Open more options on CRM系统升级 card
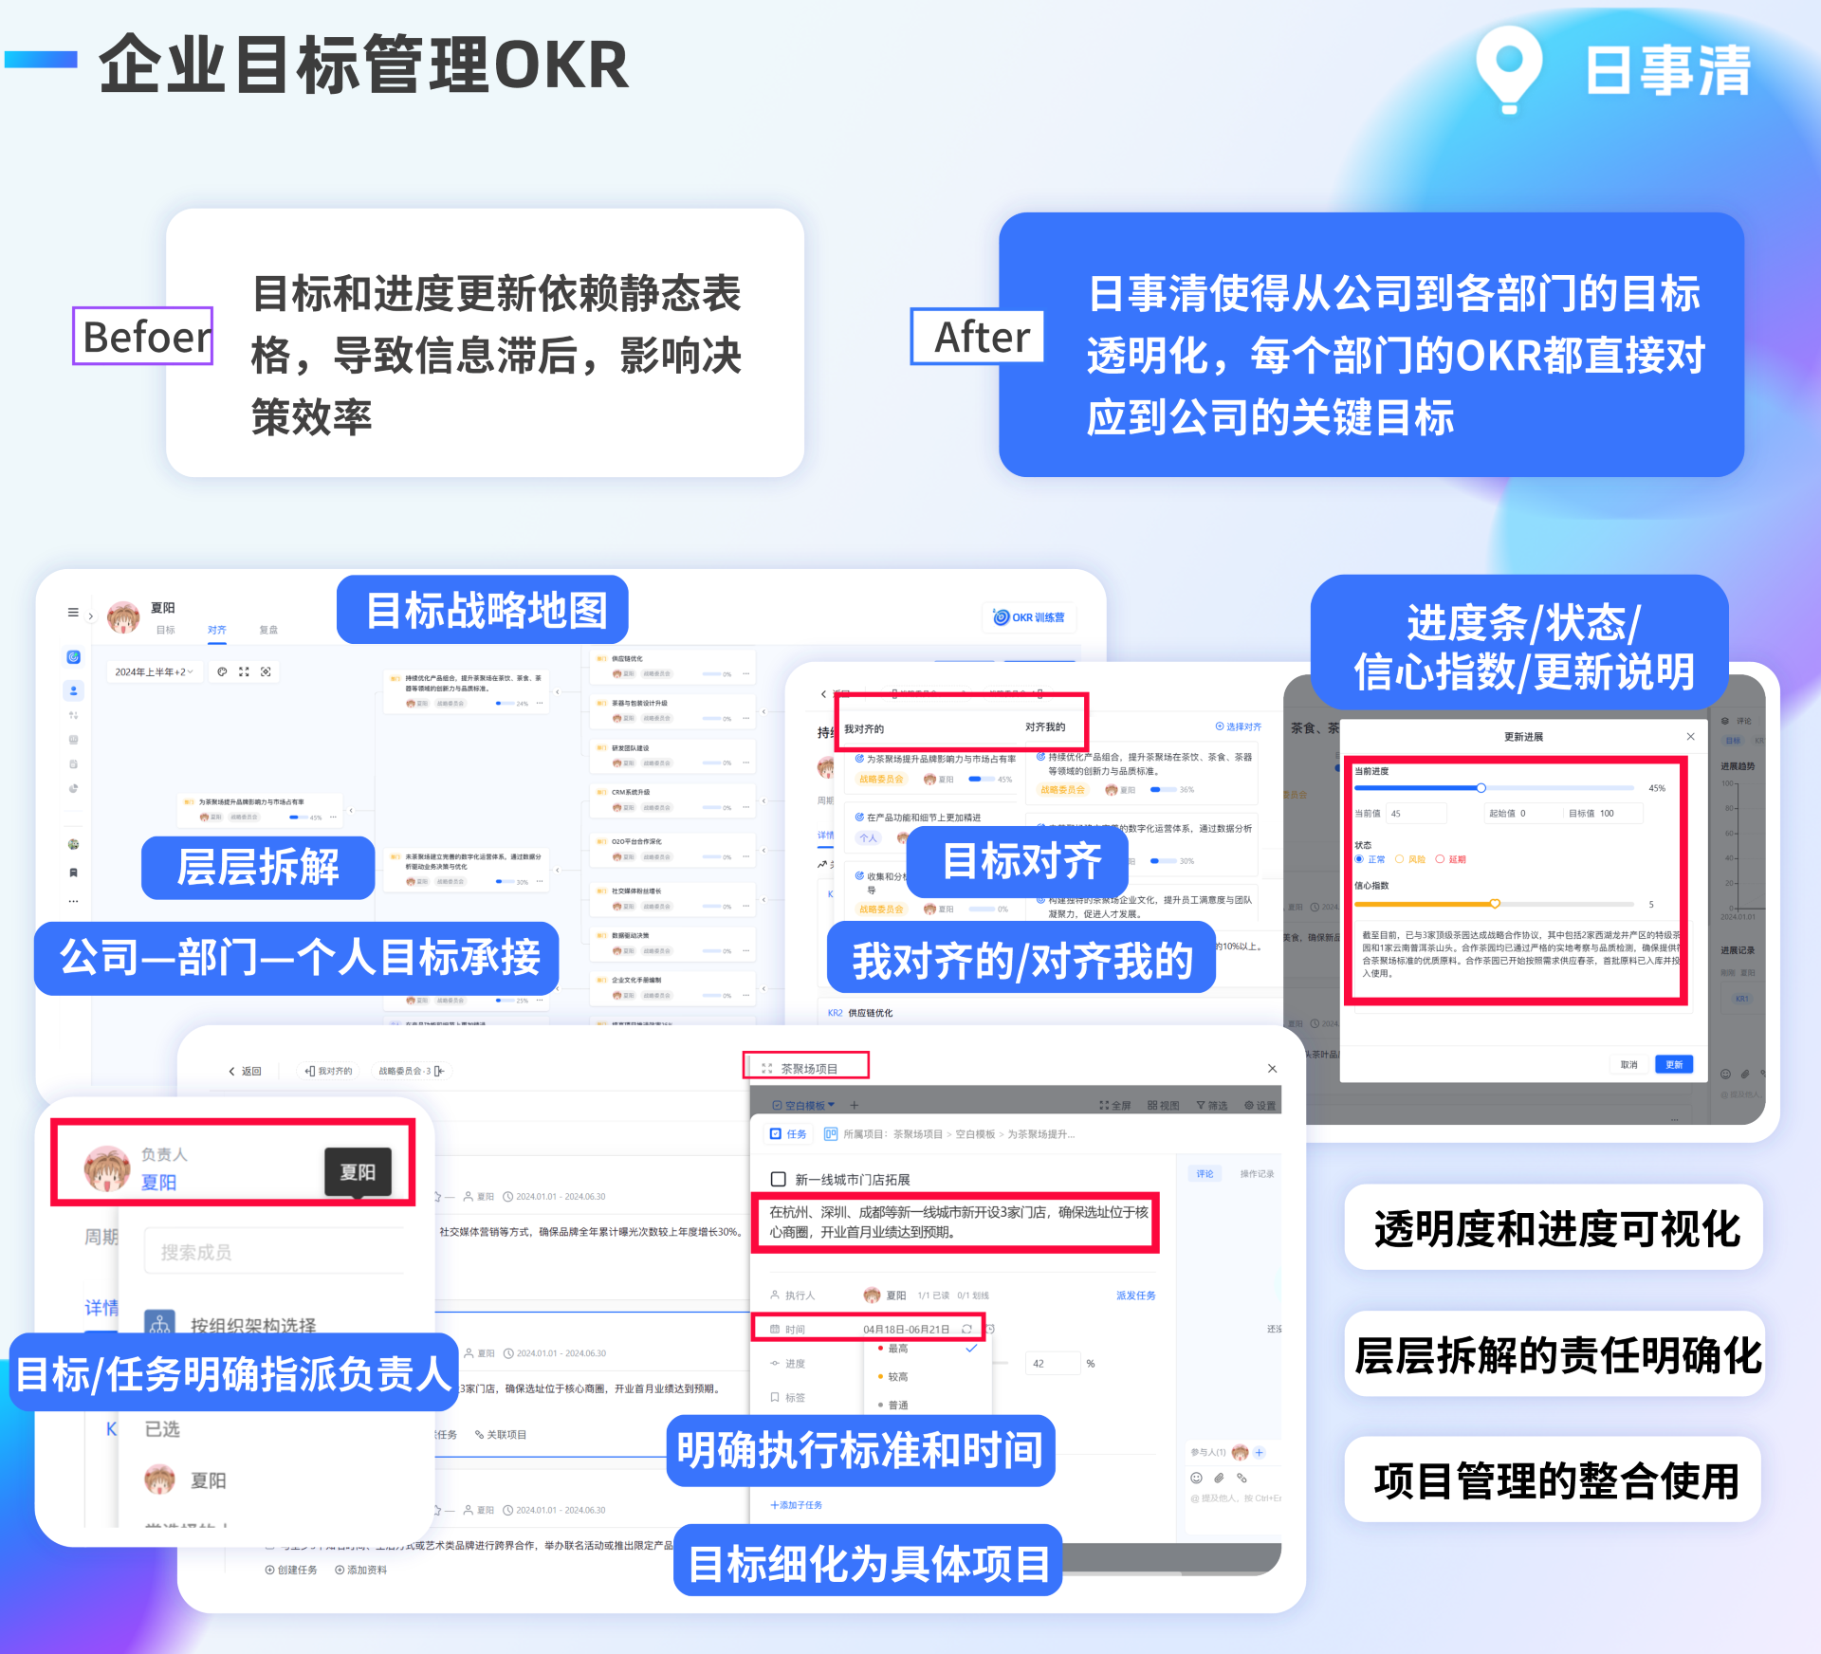 click(x=746, y=807)
